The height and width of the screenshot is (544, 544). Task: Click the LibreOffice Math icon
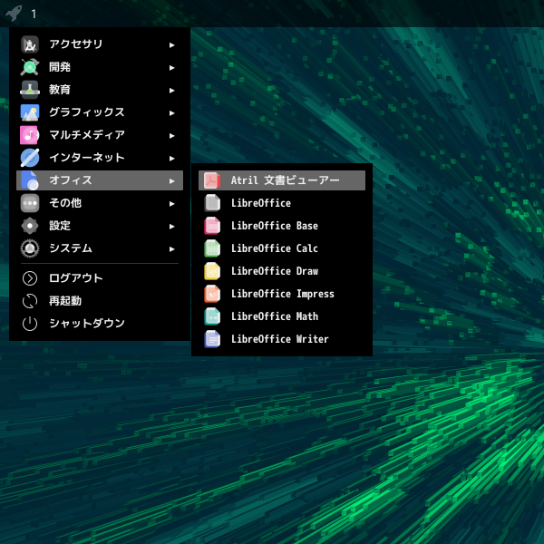(x=212, y=316)
